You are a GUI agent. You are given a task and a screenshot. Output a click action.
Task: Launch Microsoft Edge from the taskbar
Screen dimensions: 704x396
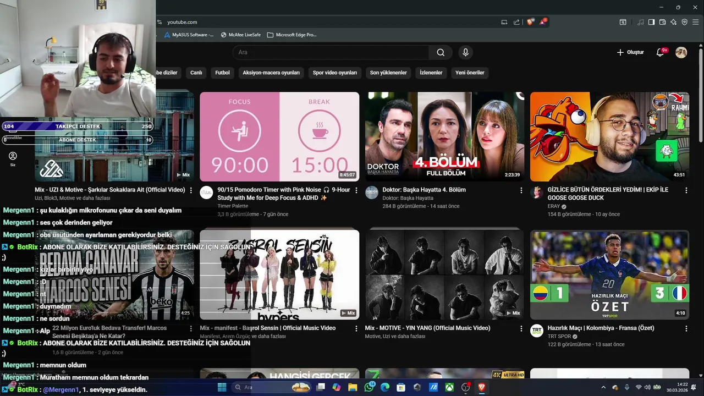click(x=385, y=387)
